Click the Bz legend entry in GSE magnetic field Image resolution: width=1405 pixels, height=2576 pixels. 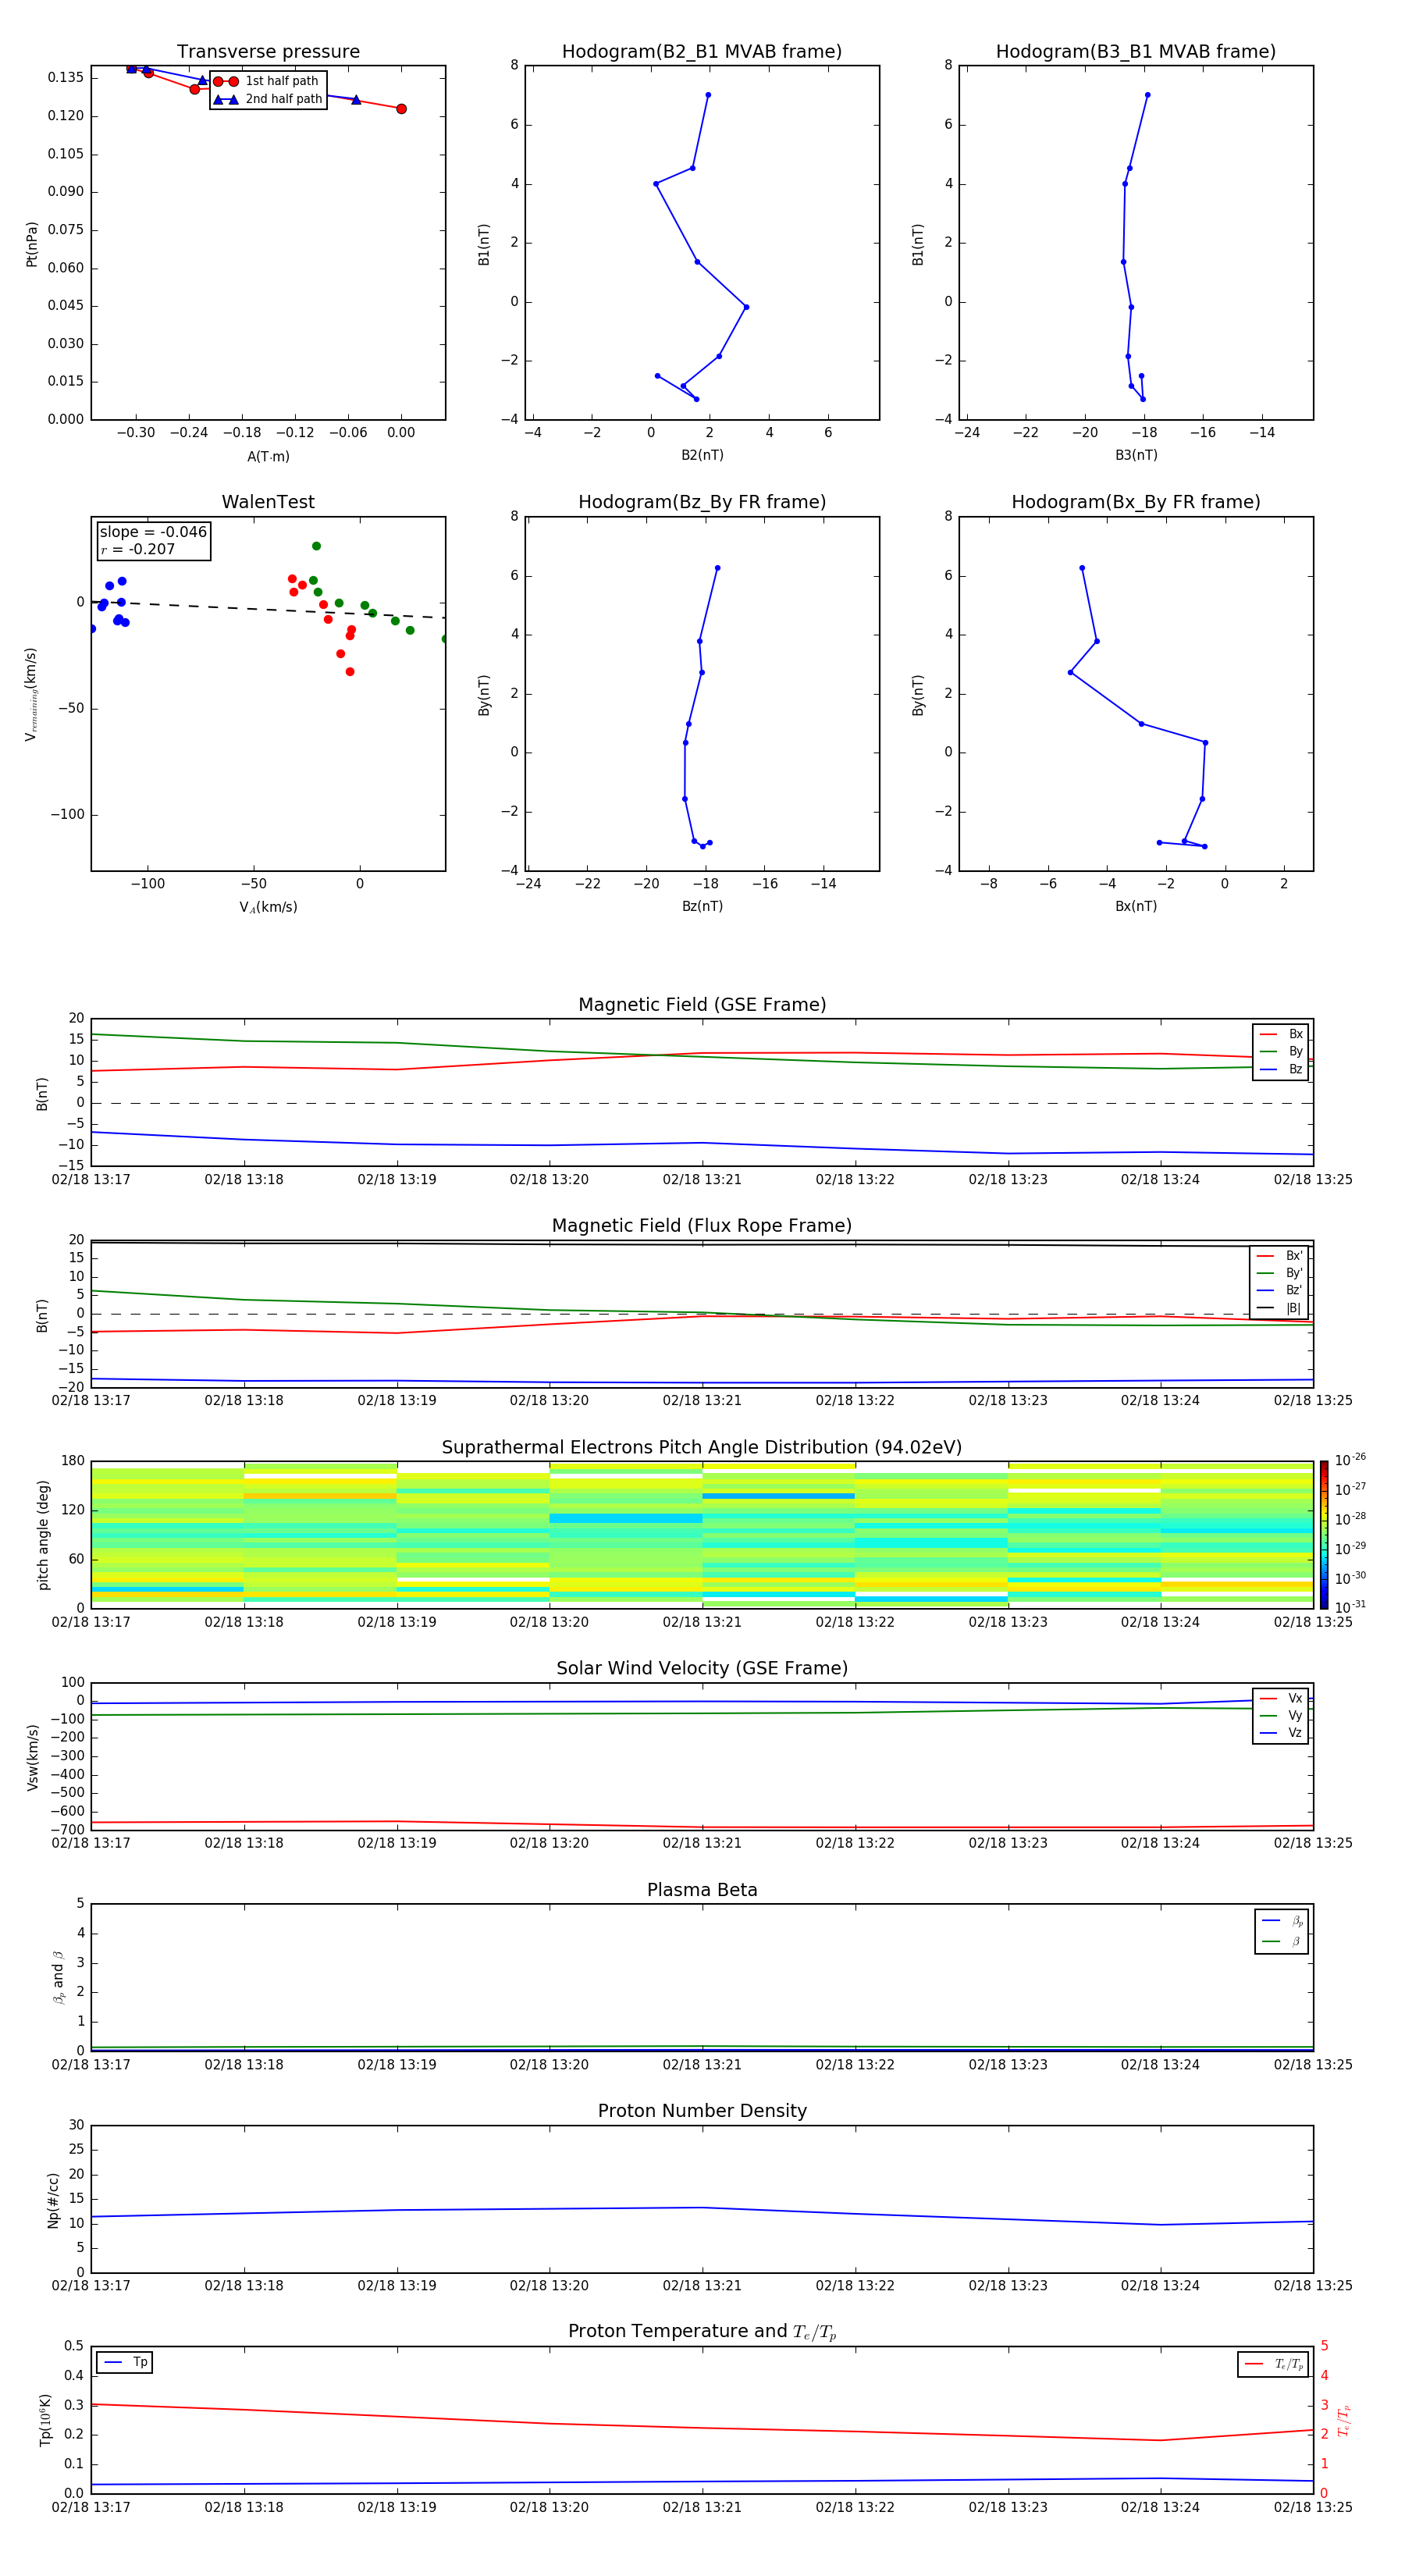pyautogui.click(x=1281, y=1070)
